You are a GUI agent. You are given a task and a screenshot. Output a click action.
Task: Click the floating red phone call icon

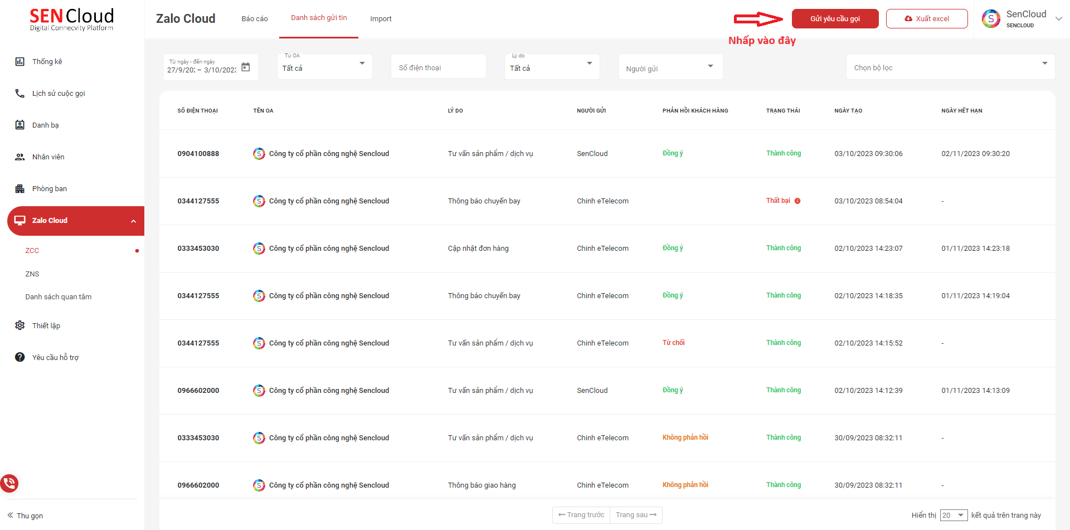(9, 483)
